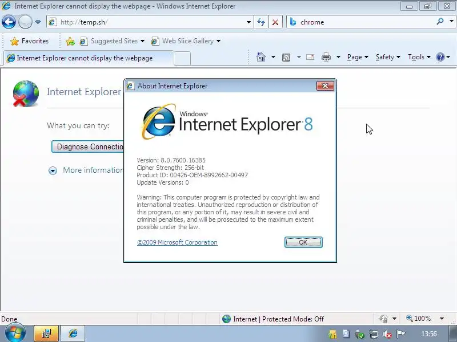
Task: Click the Product ID text in About dialog
Action: click(193, 175)
